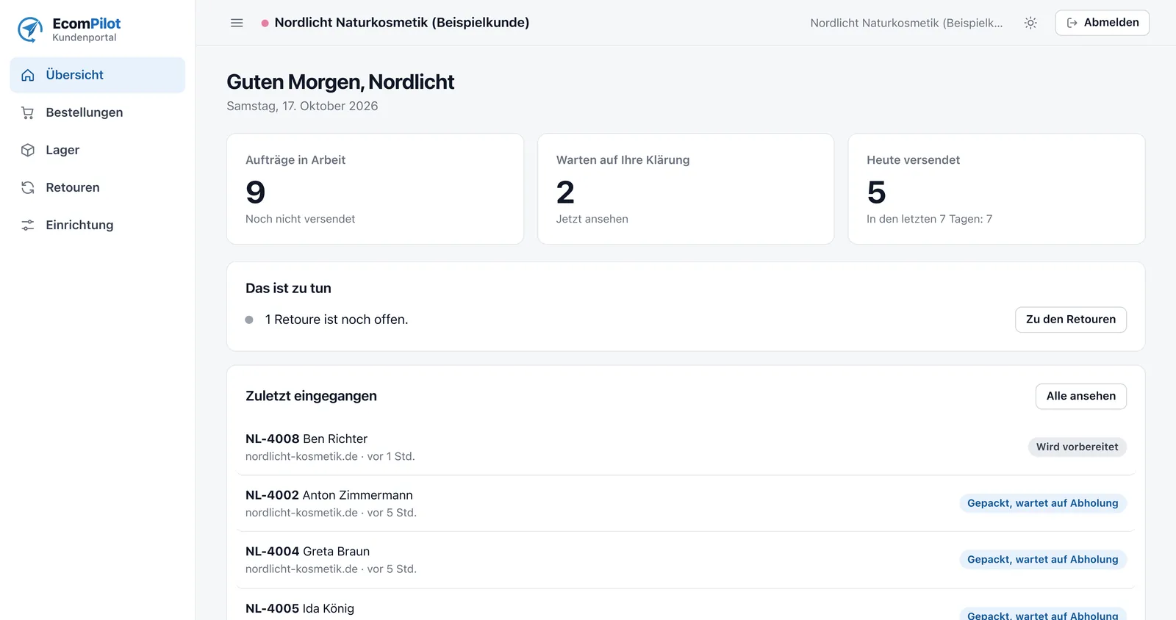
Task: Open the Aufträge in Arbeit card
Action: point(375,189)
